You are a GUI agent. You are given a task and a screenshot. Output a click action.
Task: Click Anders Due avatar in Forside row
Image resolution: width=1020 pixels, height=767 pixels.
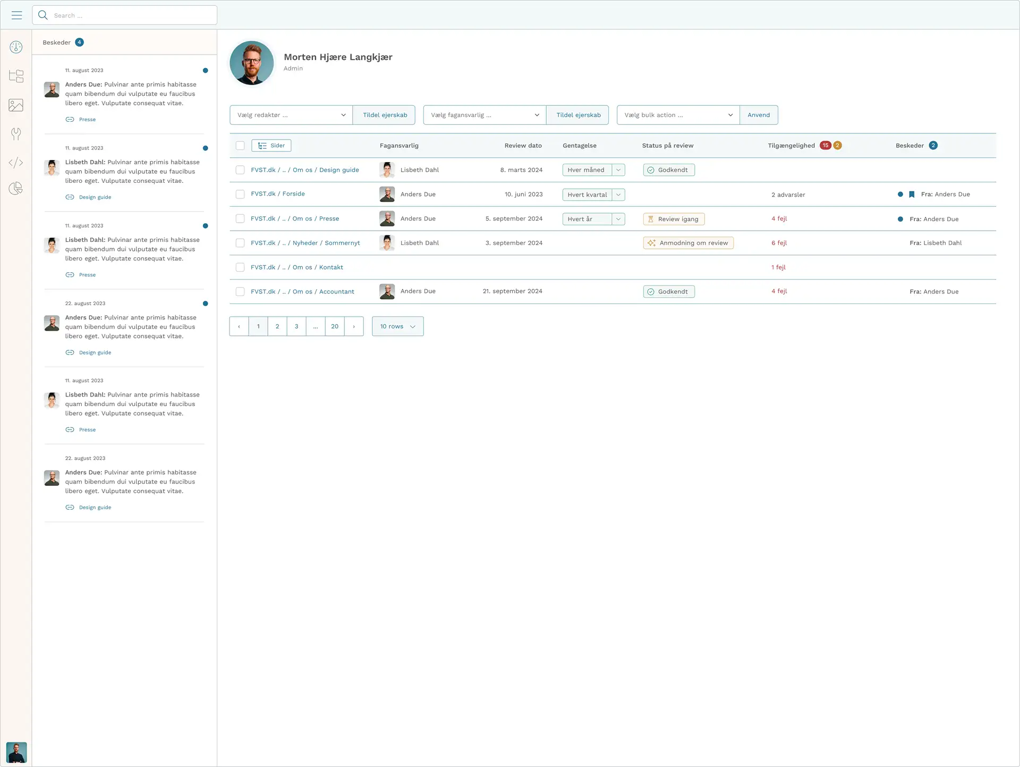point(387,195)
